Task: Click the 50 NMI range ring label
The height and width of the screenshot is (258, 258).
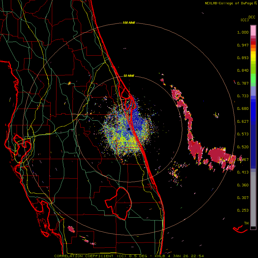Action: 129,76
